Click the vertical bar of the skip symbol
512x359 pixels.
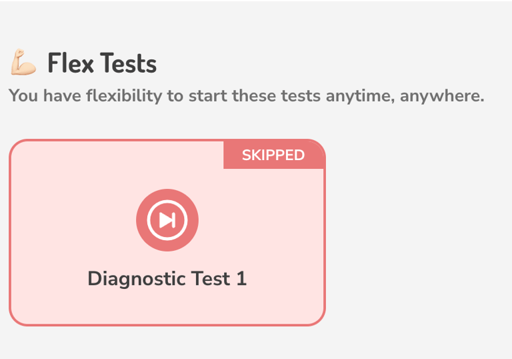click(x=174, y=220)
